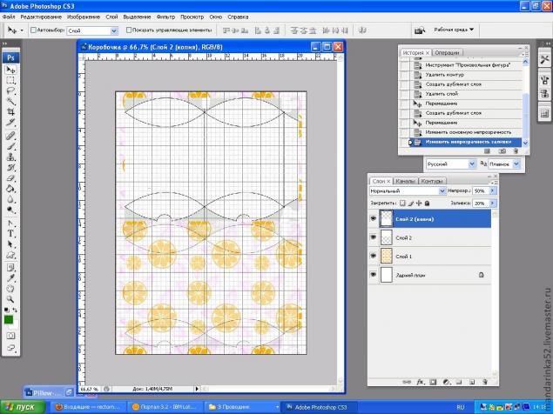This screenshot has width=553, height=414.
Task: Select the Clone Stamp tool
Action: (11, 157)
